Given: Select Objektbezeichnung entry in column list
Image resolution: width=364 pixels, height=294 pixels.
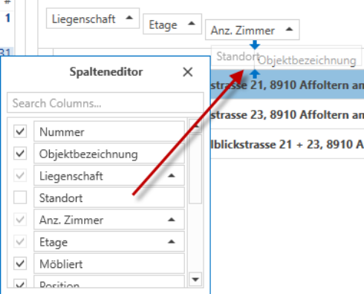Looking at the screenshot, I should point(109,154).
